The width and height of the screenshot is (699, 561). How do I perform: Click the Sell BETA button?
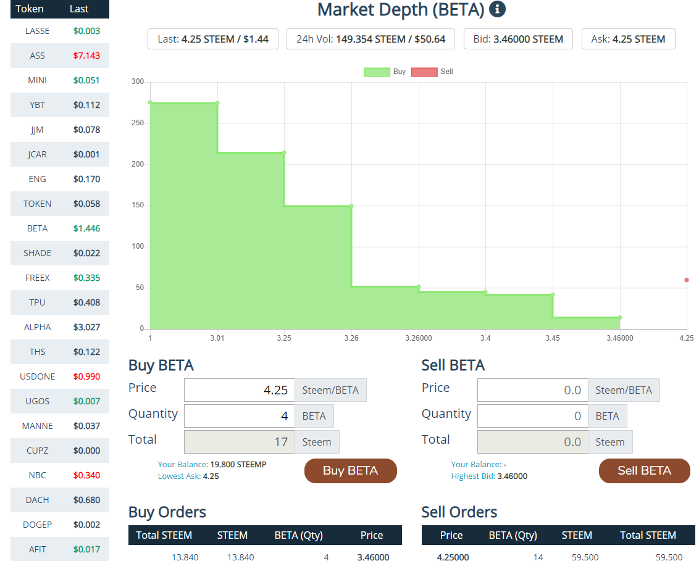point(644,470)
